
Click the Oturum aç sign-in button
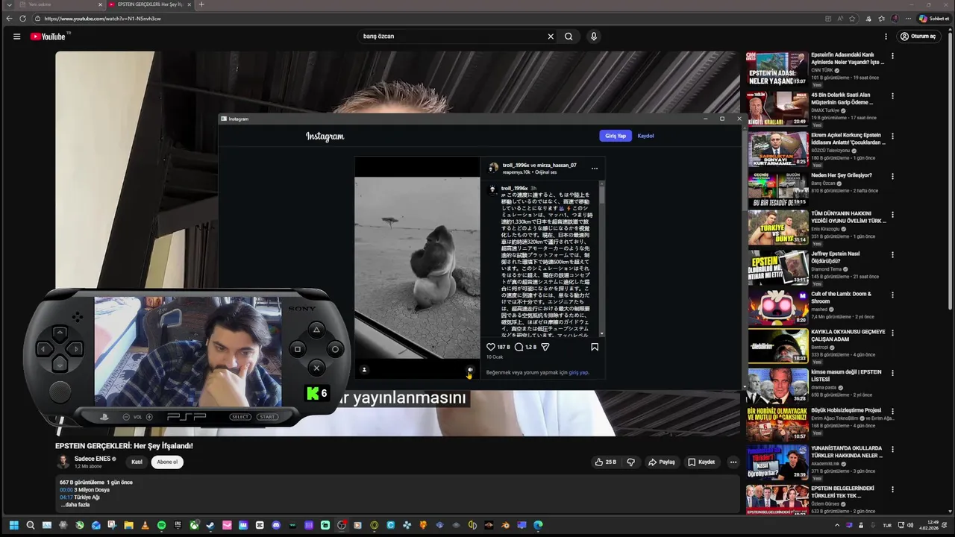pos(918,37)
